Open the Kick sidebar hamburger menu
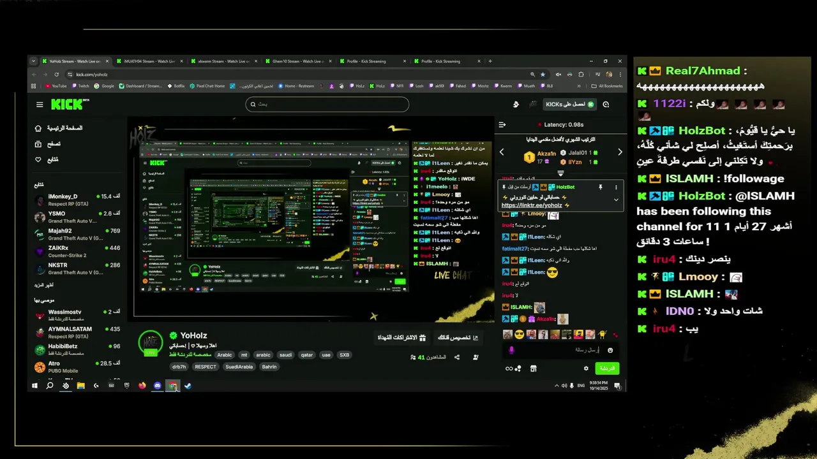Image resolution: width=817 pixels, height=459 pixels. [x=40, y=105]
